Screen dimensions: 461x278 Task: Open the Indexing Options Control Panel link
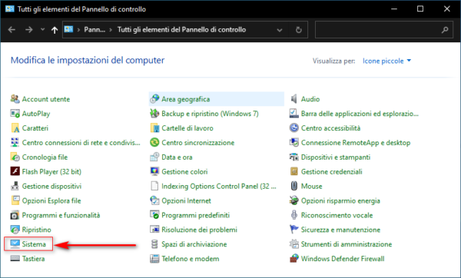219,186
